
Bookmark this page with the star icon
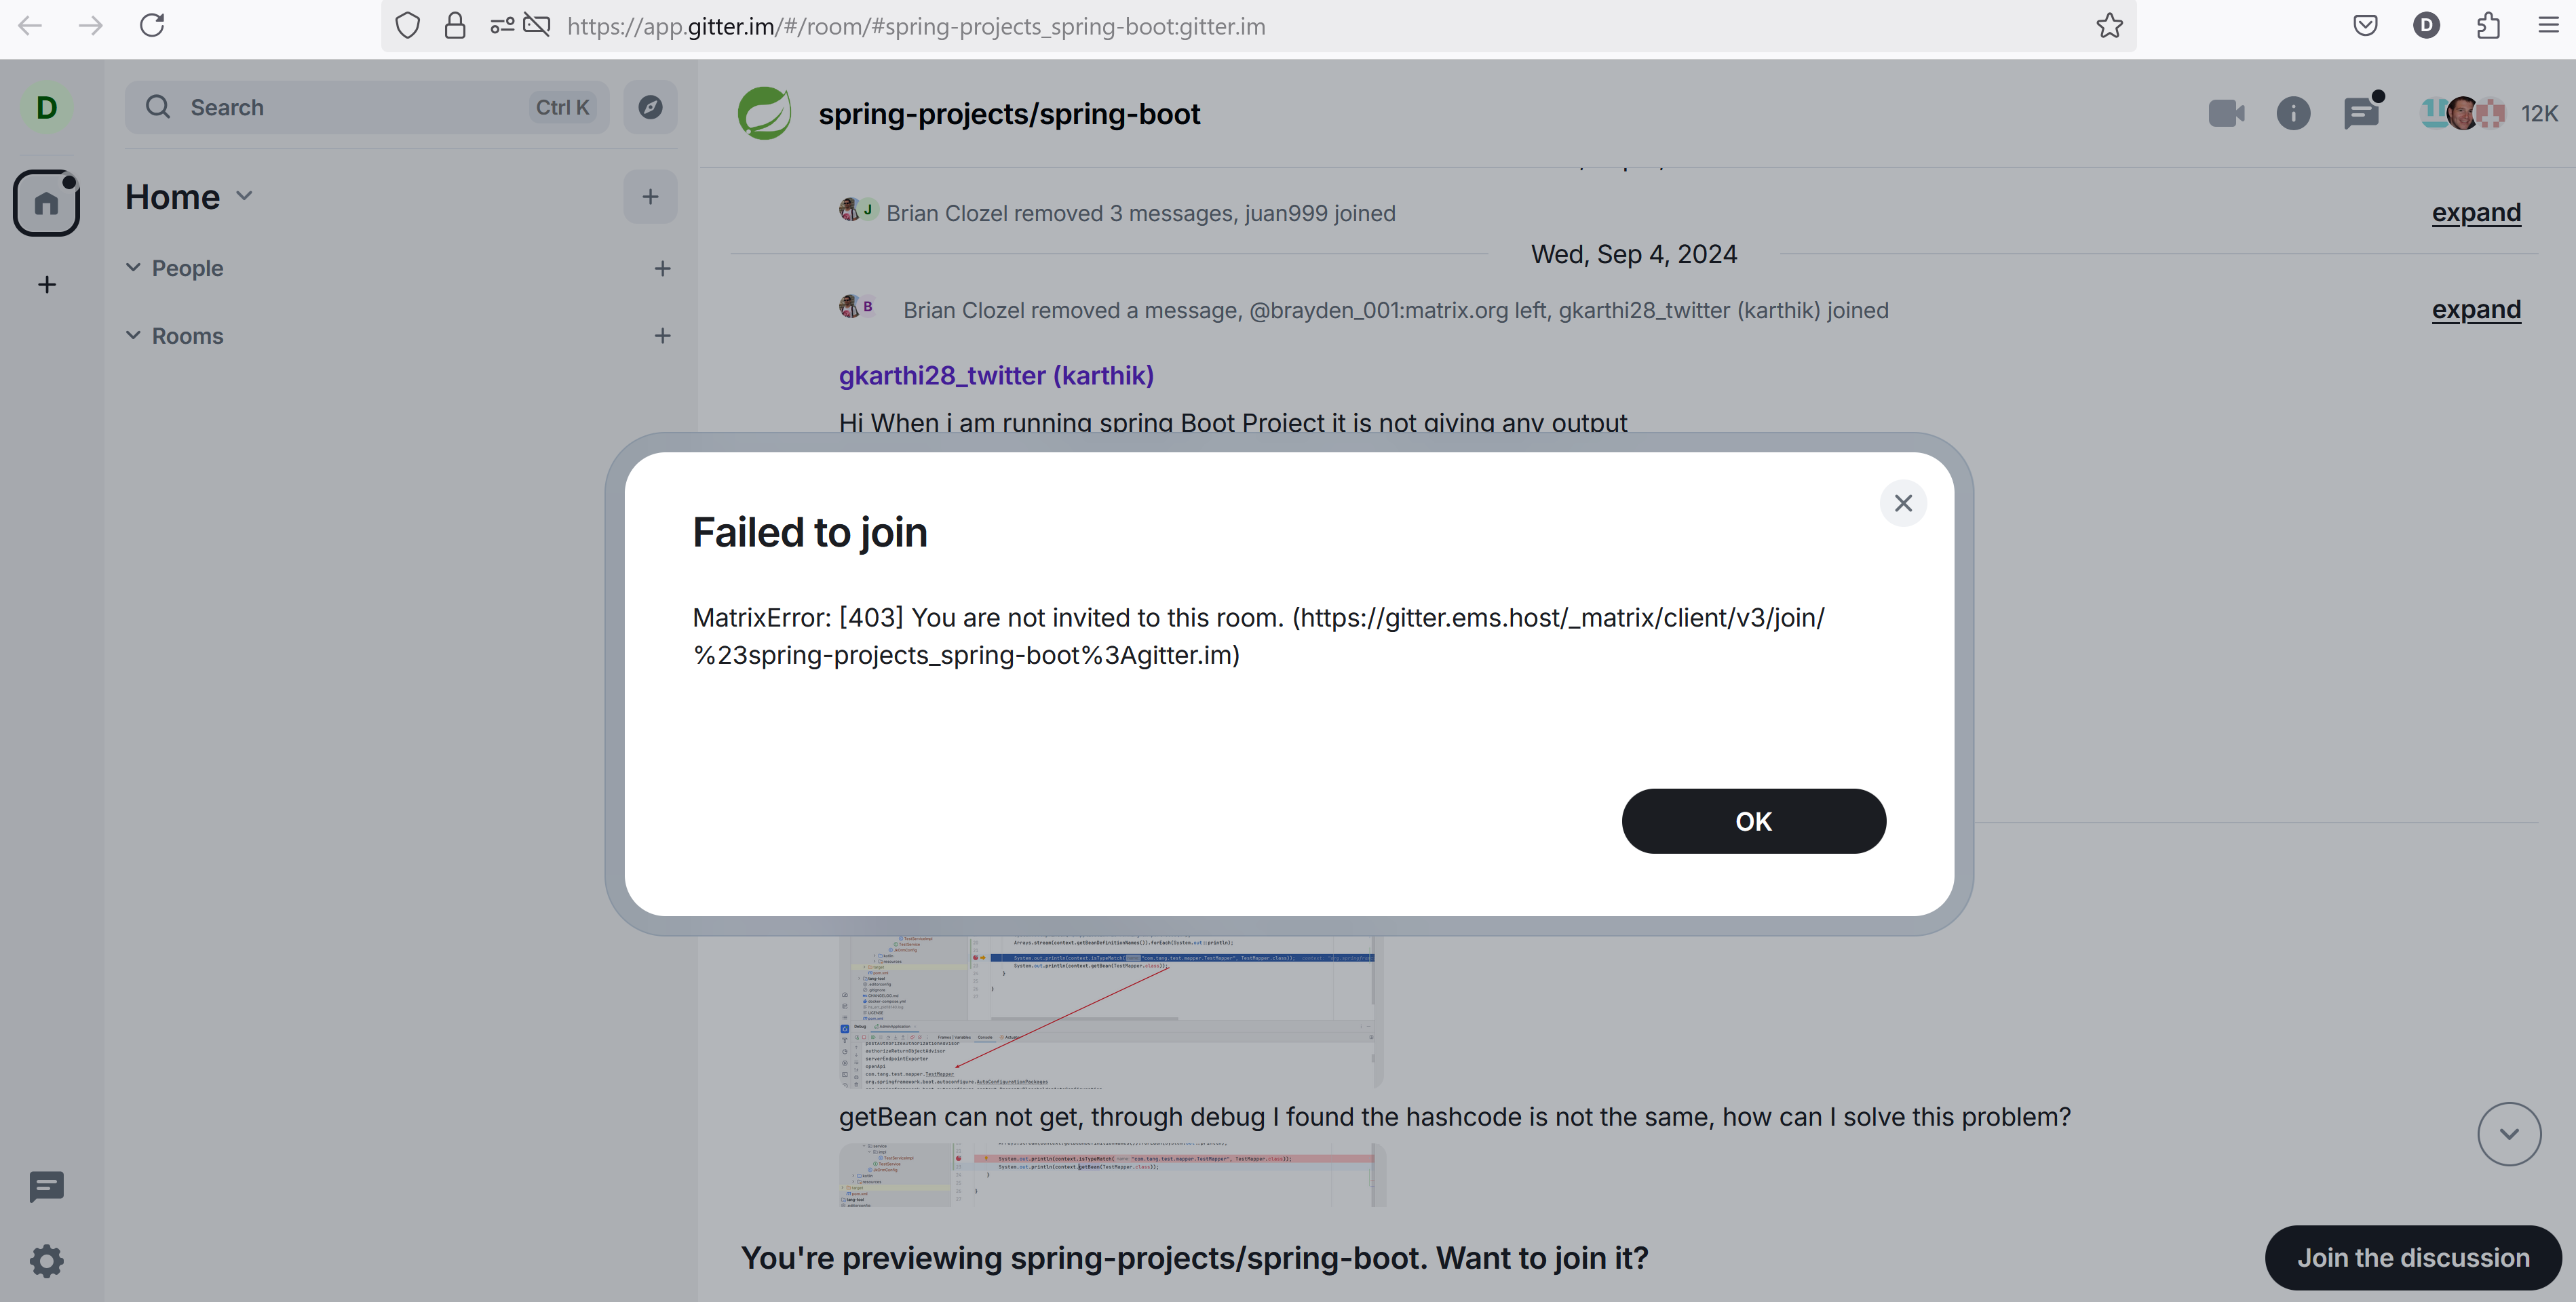pyautogui.click(x=2109, y=26)
